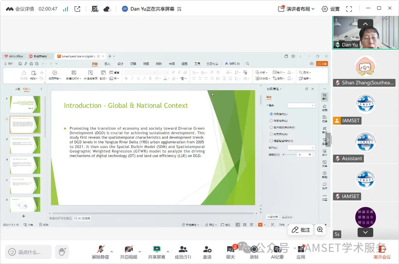Open network signal strength indicator
This screenshot has width=399, height=264.
(x=66, y=9)
